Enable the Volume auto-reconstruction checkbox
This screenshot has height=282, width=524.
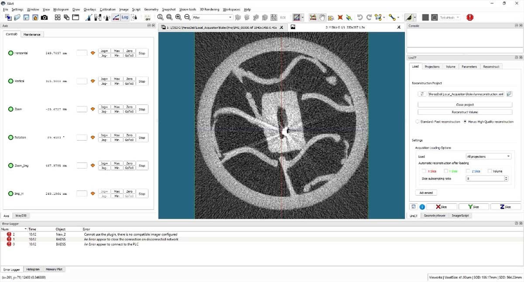click(490, 171)
